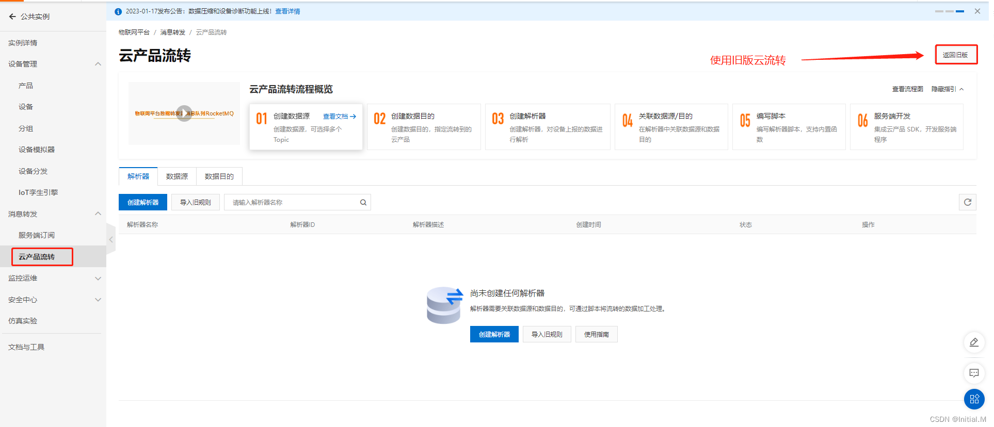Open the 使用指南 button
994x427 pixels.
click(597, 334)
